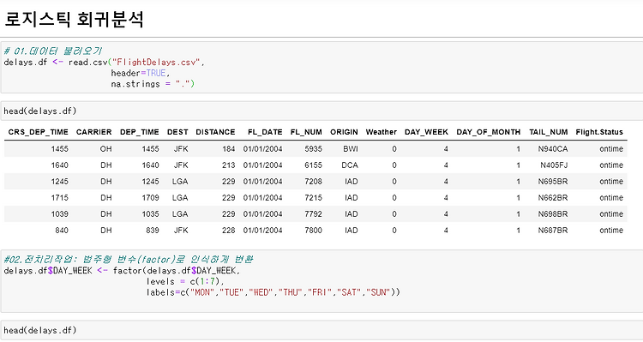Click flight number 7215

point(313,198)
